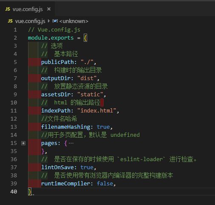Image resolution: width=215 pixels, height=205 pixels.
Task: Click the closing '},' on line 35
Action: [44, 151]
